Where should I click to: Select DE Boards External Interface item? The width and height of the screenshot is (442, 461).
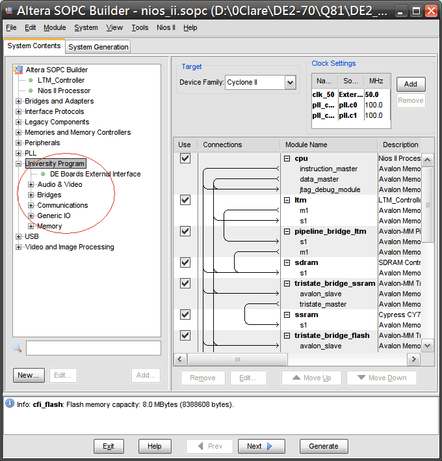coord(95,174)
